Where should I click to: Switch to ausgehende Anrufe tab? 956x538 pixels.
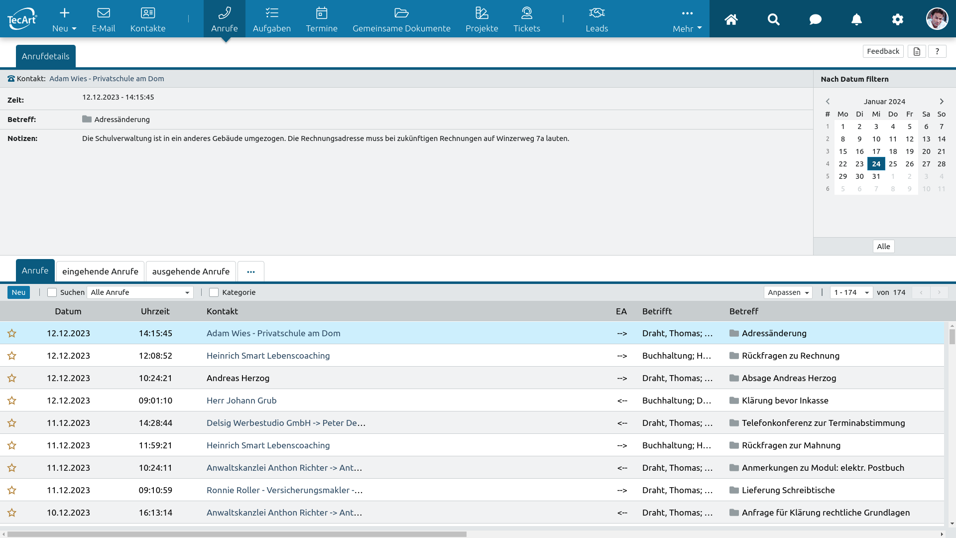[191, 271]
